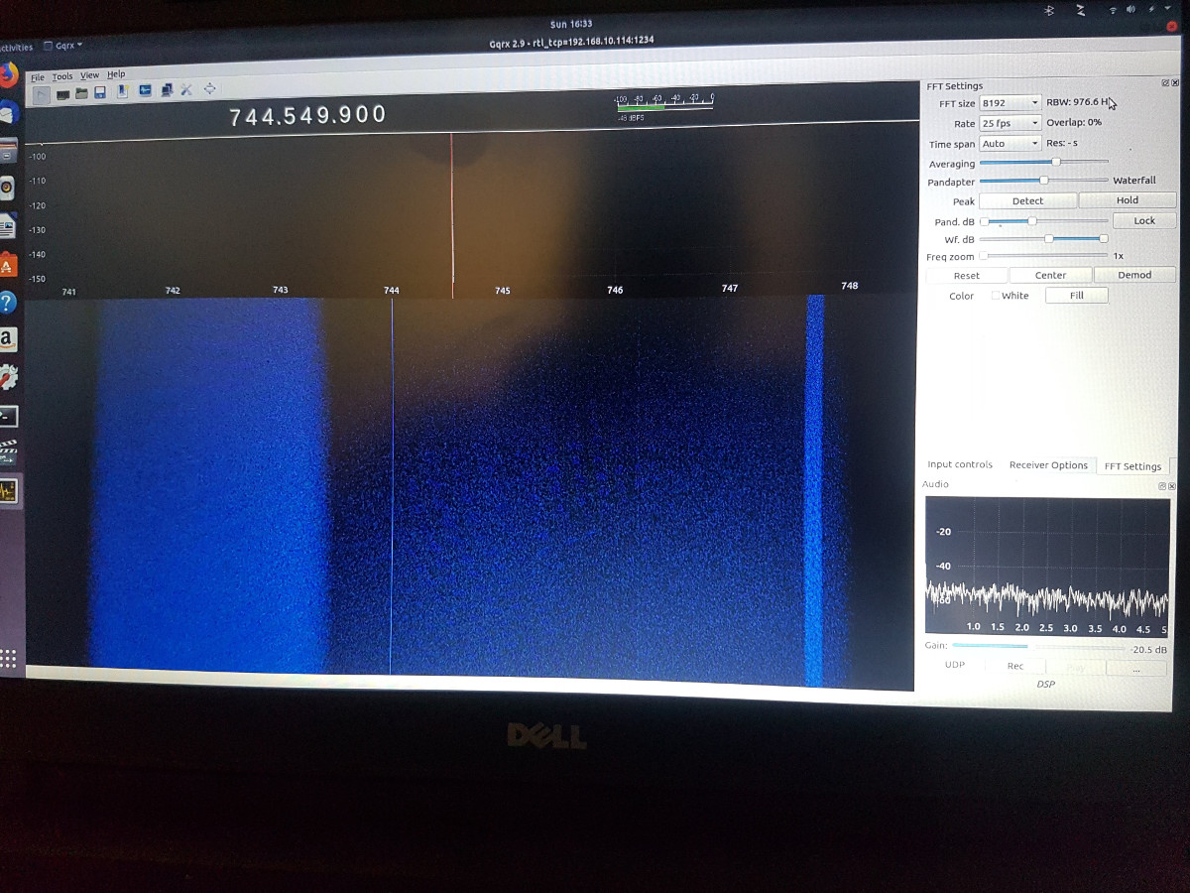This screenshot has width=1190, height=893.
Task: Open audio options with the ellipsis button
Action: click(x=1135, y=670)
